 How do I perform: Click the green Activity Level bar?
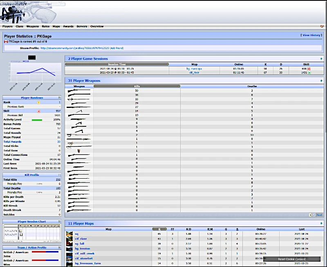[x=37, y=120]
